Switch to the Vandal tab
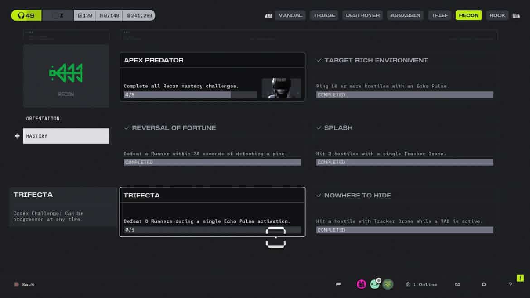Image resolution: width=530 pixels, height=298 pixels. point(290,15)
